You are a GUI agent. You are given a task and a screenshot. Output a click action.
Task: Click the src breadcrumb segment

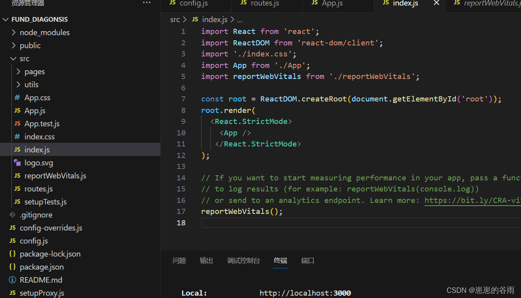[175, 19]
